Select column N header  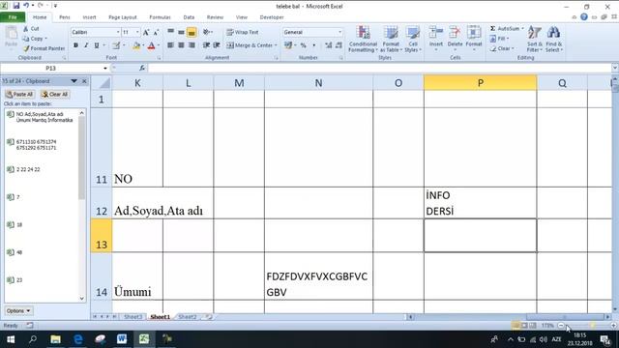tap(318, 83)
